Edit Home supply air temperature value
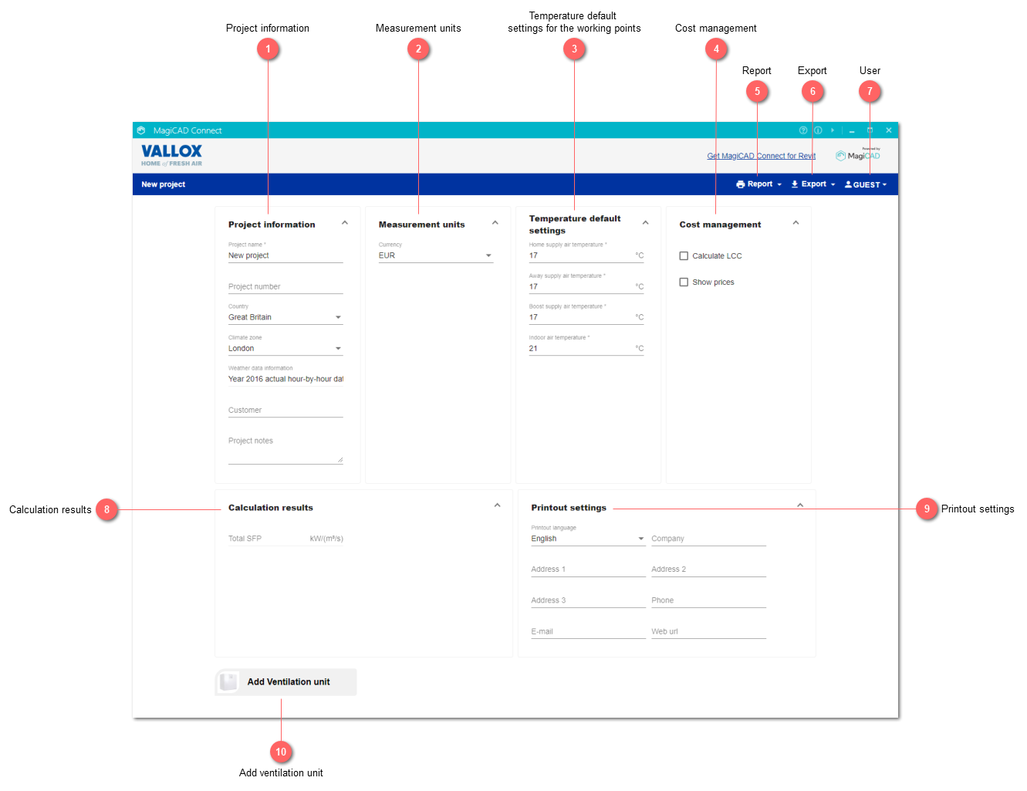The height and width of the screenshot is (791, 1027). [x=586, y=255]
